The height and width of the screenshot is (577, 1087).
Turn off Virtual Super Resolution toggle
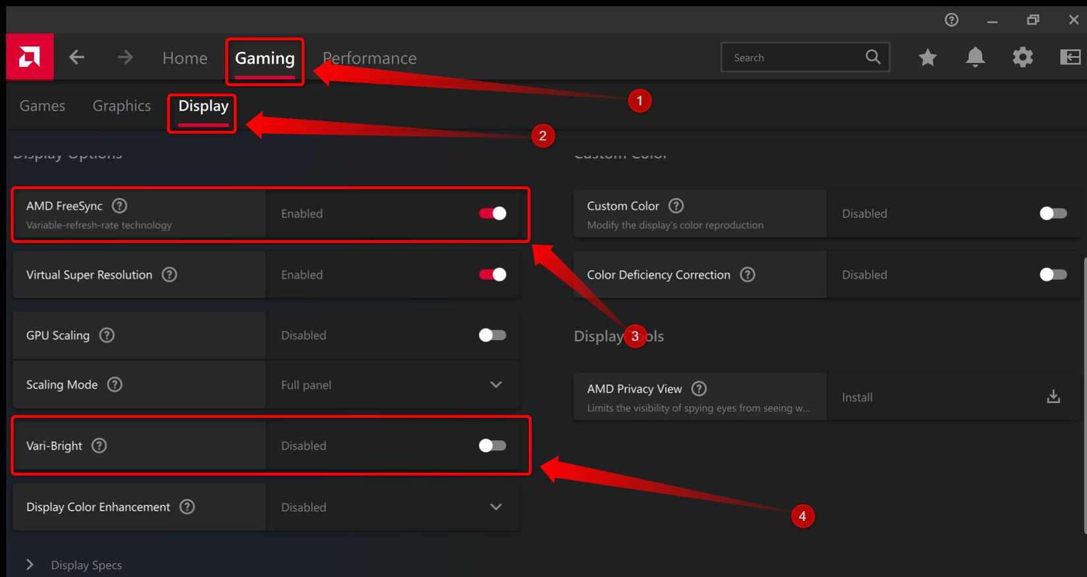click(x=493, y=275)
